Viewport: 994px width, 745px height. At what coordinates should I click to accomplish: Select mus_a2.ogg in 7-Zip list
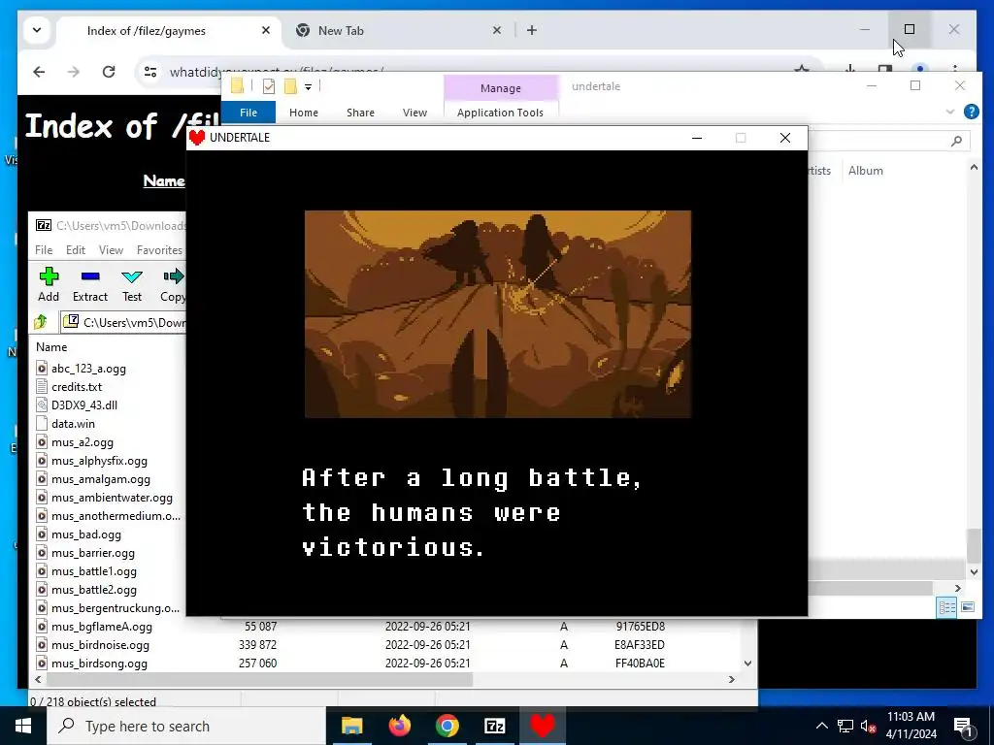[82, 442]
